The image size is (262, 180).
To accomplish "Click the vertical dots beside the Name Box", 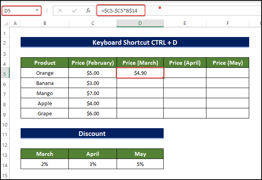I will pos(47,11).
